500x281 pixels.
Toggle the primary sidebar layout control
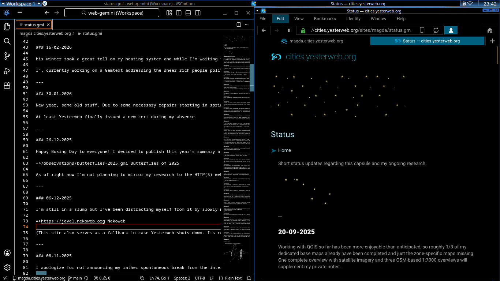point(178,12)
